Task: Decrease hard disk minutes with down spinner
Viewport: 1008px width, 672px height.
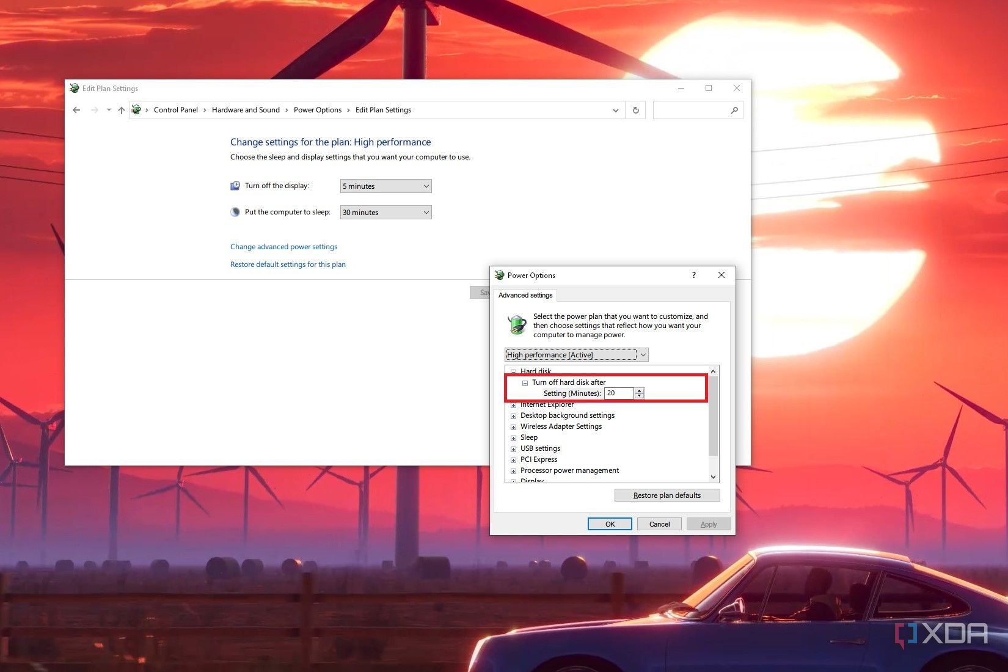Action: click(640, 396)
